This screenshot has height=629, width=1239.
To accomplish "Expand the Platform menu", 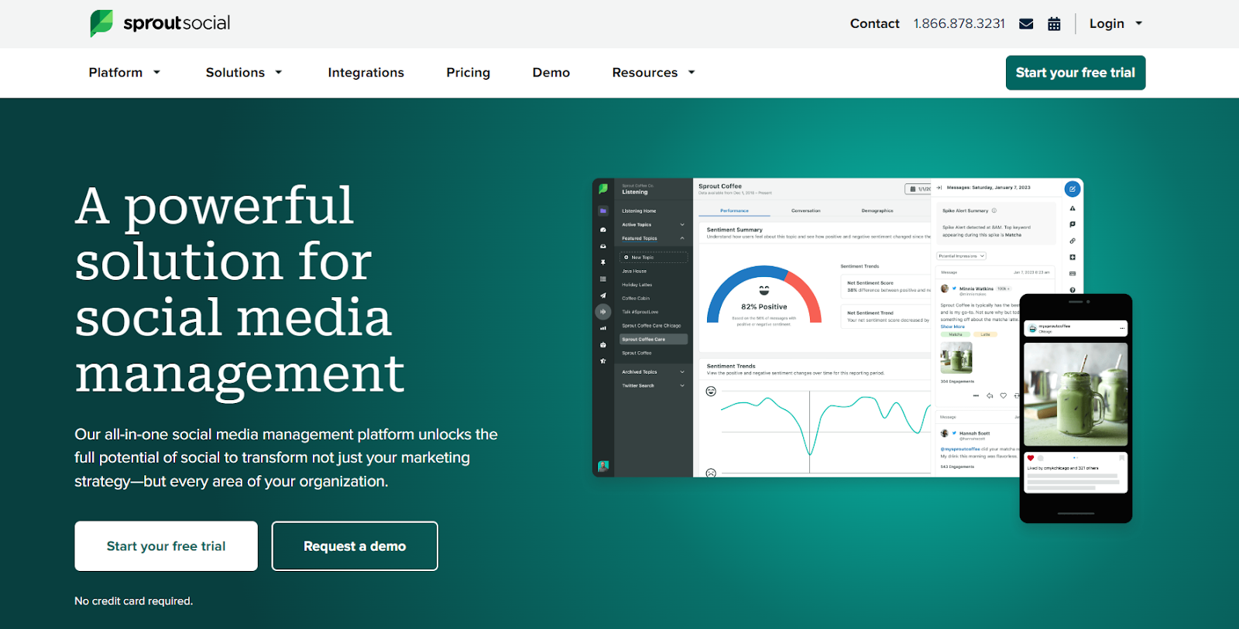I will (x=125, y=73).
